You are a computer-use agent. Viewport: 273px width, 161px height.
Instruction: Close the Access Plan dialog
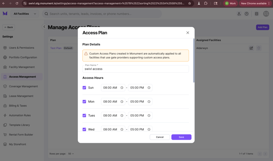point(187,33)
